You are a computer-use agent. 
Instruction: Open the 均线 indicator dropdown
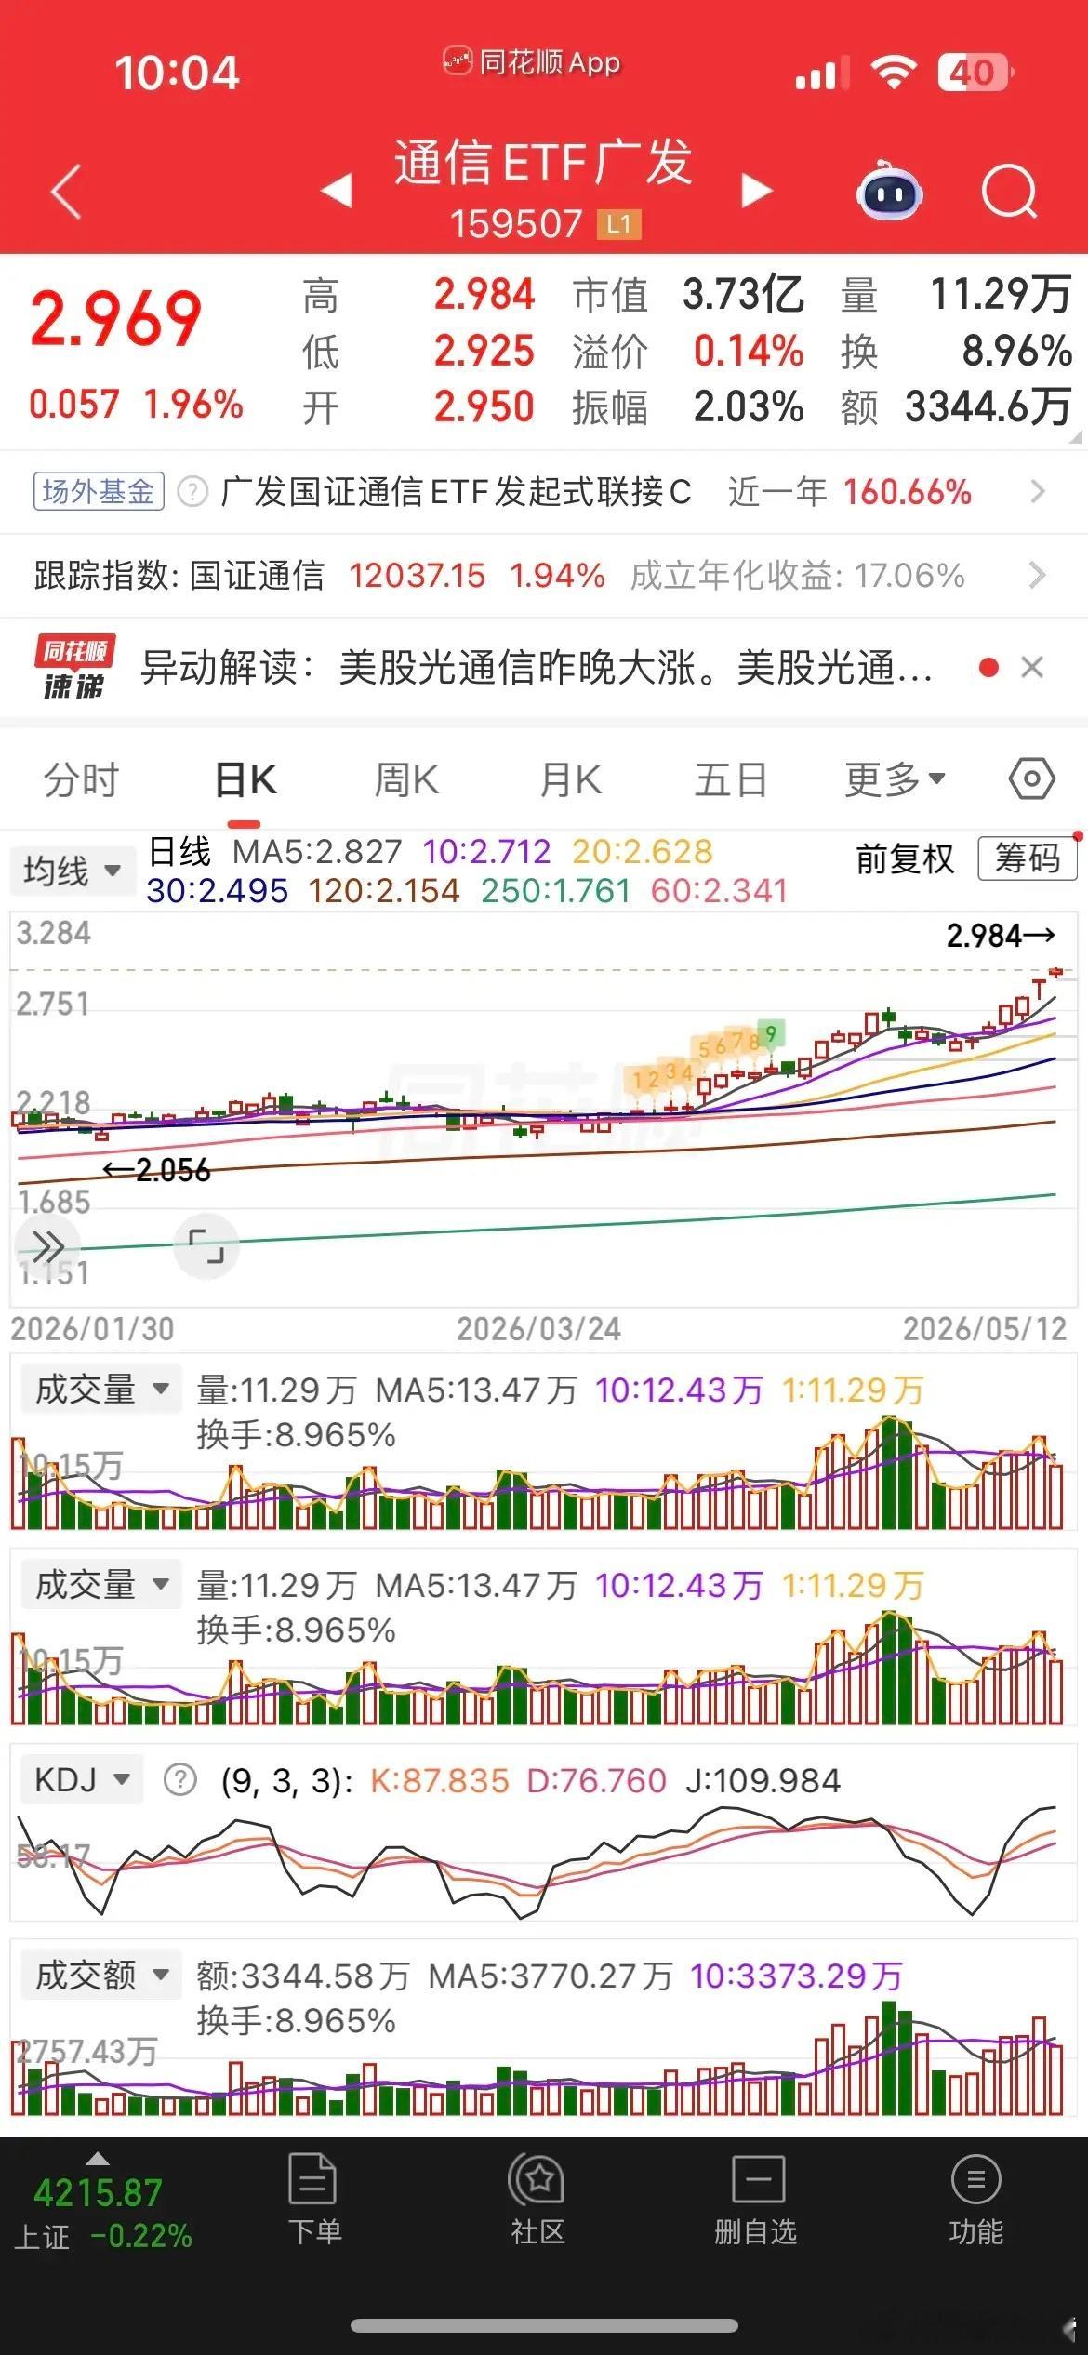pyautogui.click(x=72, y=871)
